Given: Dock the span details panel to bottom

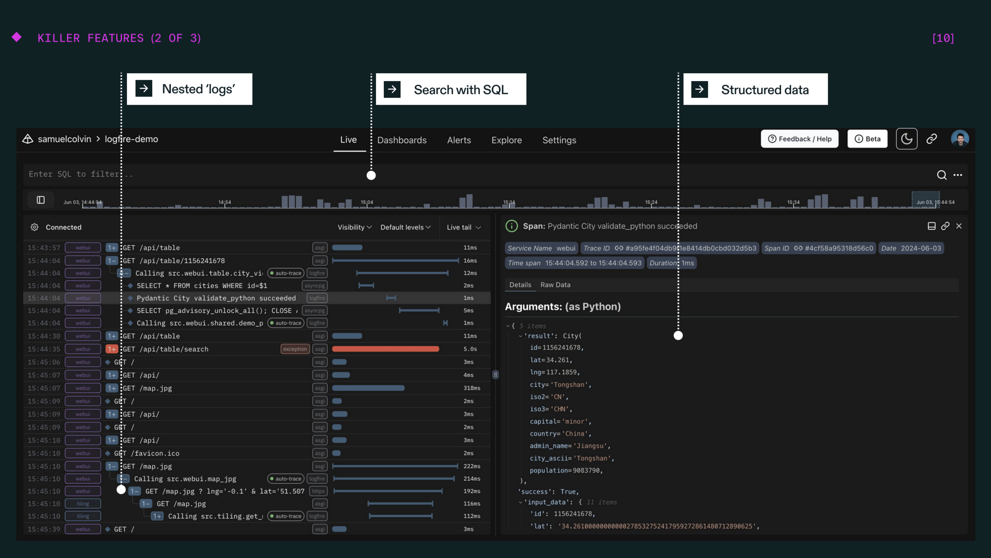Looking at the screenshot, I should coord(931,226).
